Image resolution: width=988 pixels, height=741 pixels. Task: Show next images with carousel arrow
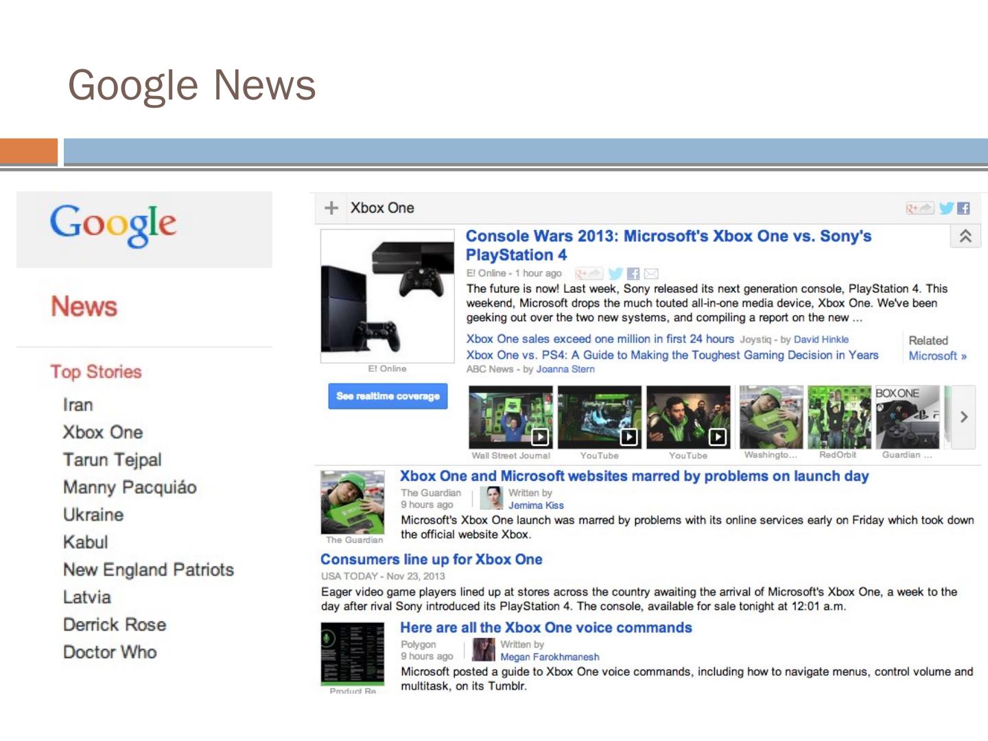coord(964,417)
